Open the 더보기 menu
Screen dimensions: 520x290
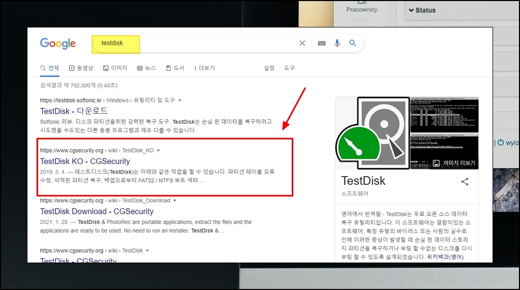point(205,68)
